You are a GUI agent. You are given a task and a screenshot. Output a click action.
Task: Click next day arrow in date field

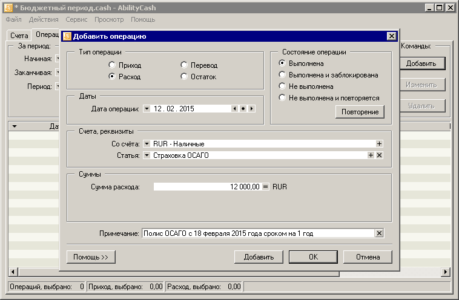[251, 109]
